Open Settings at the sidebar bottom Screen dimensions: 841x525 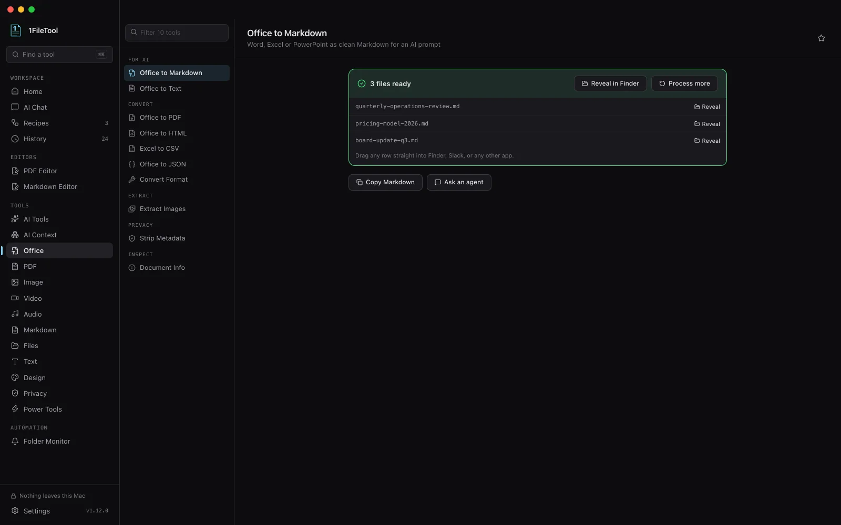coord(59,511)
